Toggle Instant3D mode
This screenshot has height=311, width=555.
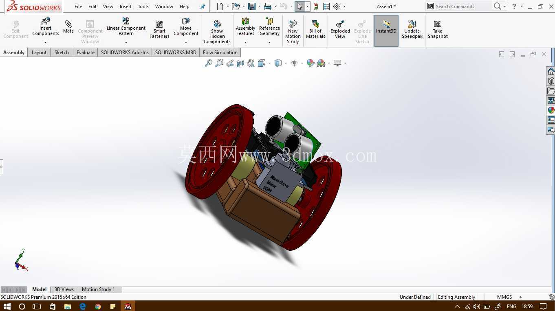[x=386, y=31]
